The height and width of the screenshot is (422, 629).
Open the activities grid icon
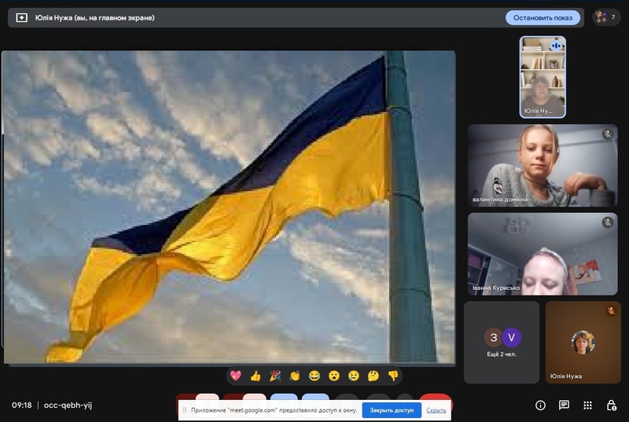(x=587, y=405)
